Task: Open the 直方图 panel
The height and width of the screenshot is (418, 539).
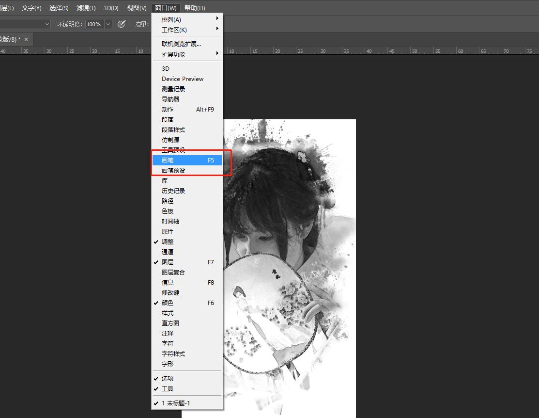Action: pos(187,323)
